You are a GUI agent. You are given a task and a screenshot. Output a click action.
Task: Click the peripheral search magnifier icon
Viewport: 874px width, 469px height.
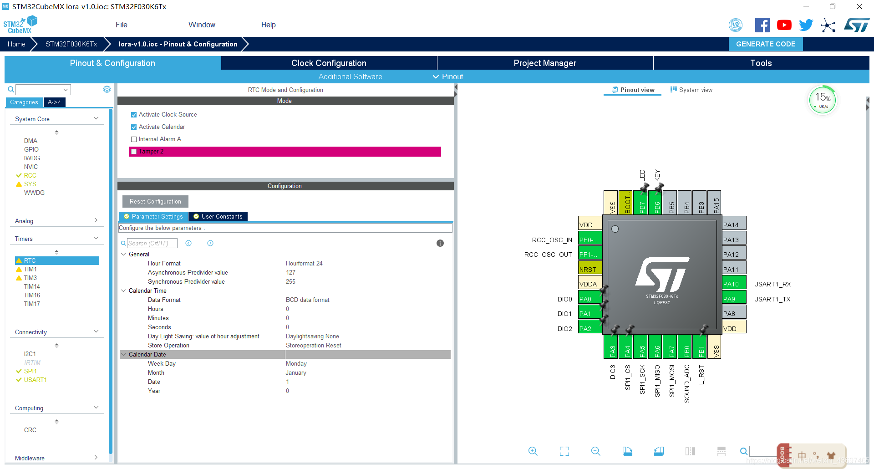pyautogui.click(x=11, y=90)
